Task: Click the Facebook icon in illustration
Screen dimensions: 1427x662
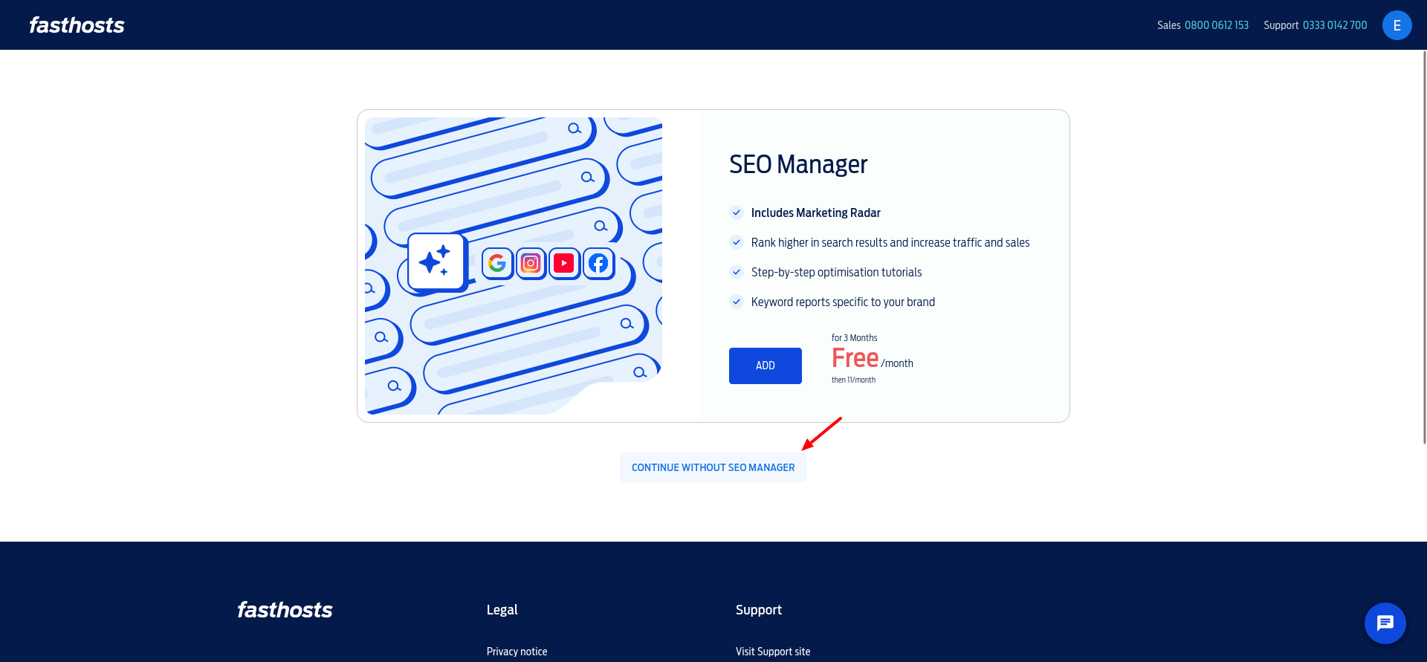Action: [x=598, y=263]
